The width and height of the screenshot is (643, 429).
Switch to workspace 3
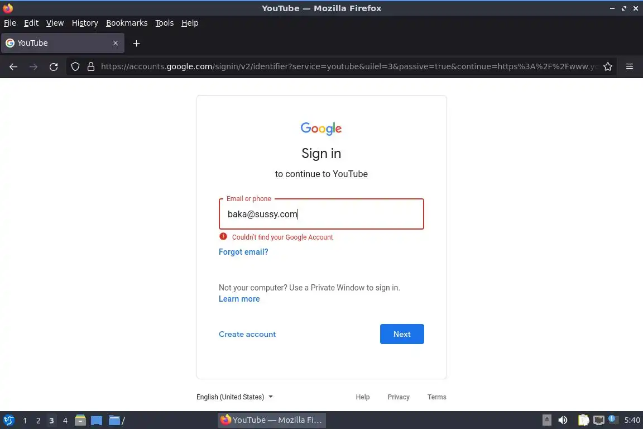51,421
